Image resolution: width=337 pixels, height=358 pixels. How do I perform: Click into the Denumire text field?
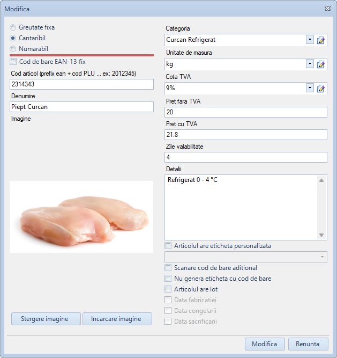click(x=81, y=107)
